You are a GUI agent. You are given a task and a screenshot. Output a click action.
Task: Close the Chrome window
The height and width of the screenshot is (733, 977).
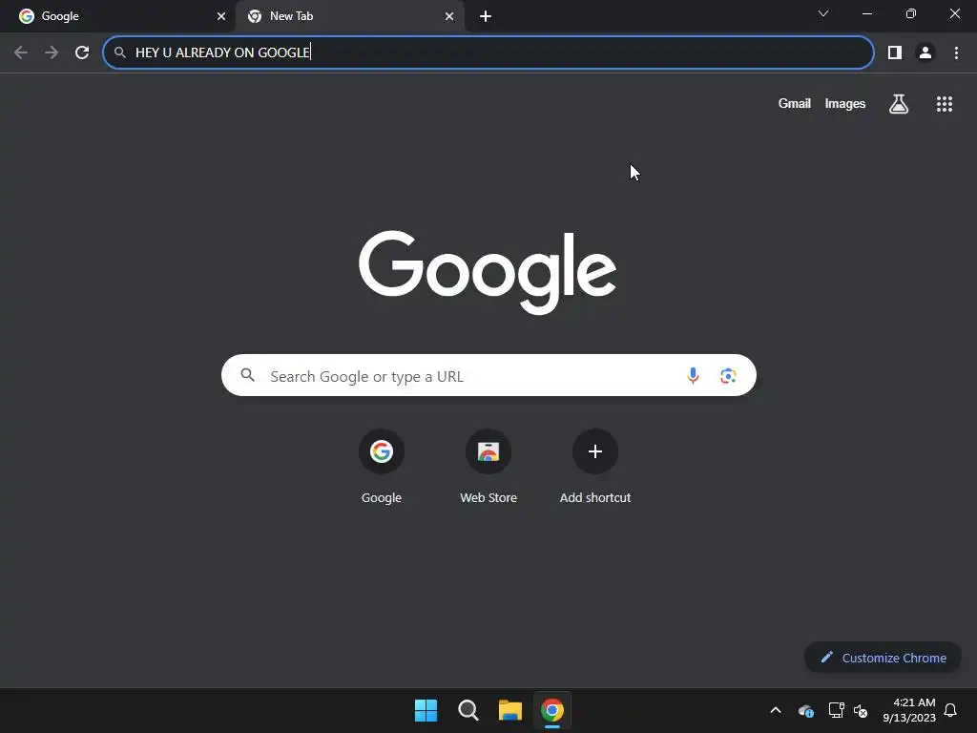tap(954, 13)
